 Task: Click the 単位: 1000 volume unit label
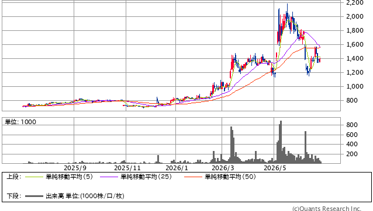tap(20, 122)
